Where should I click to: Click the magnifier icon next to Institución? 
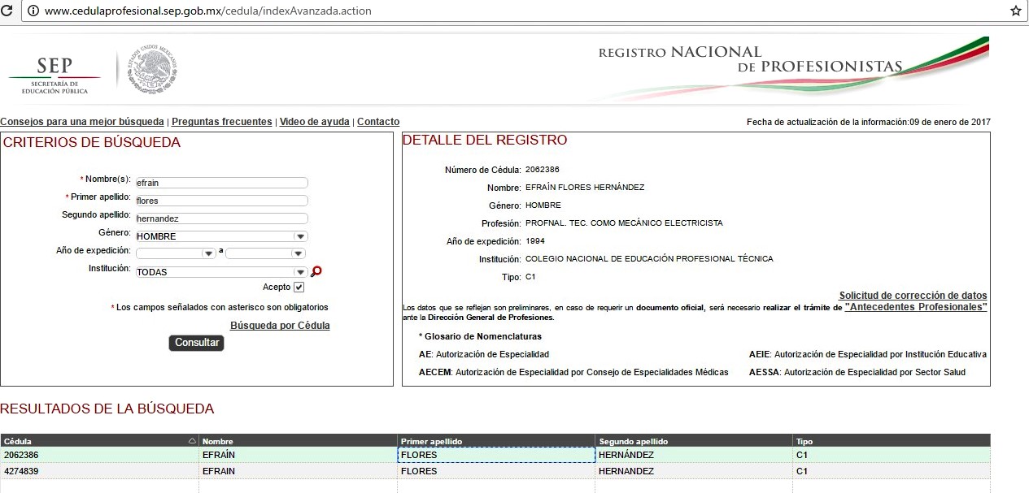click(x=316, y=272)
